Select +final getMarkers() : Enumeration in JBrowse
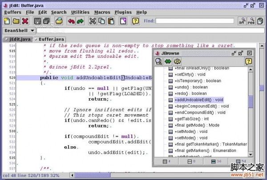Viewport: 267px width, 180px height. (206, 151)
